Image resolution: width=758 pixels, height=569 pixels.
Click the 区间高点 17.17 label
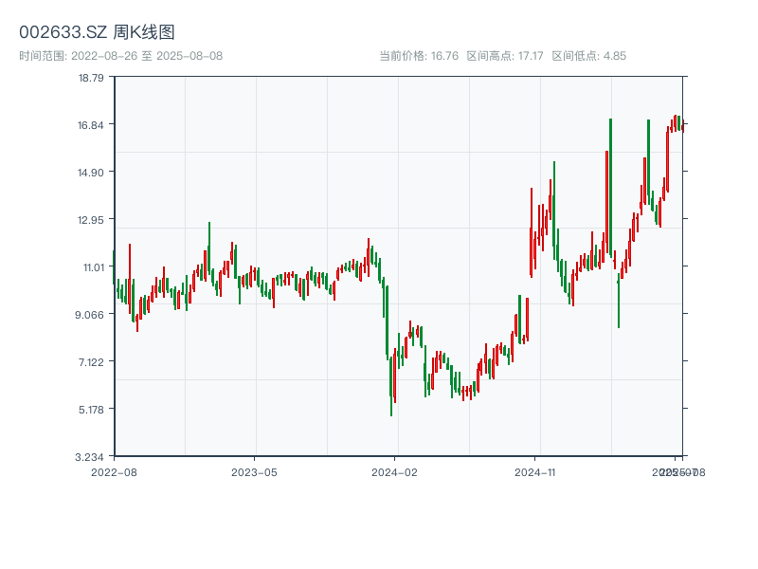click(x=504, y=56)
